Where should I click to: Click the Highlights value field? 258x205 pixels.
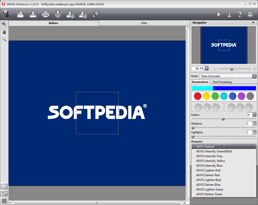click(x=249, y=132)
